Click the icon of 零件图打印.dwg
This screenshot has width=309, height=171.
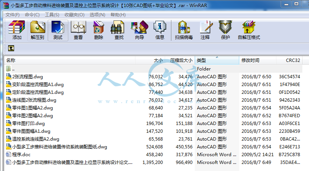[9, 123]
